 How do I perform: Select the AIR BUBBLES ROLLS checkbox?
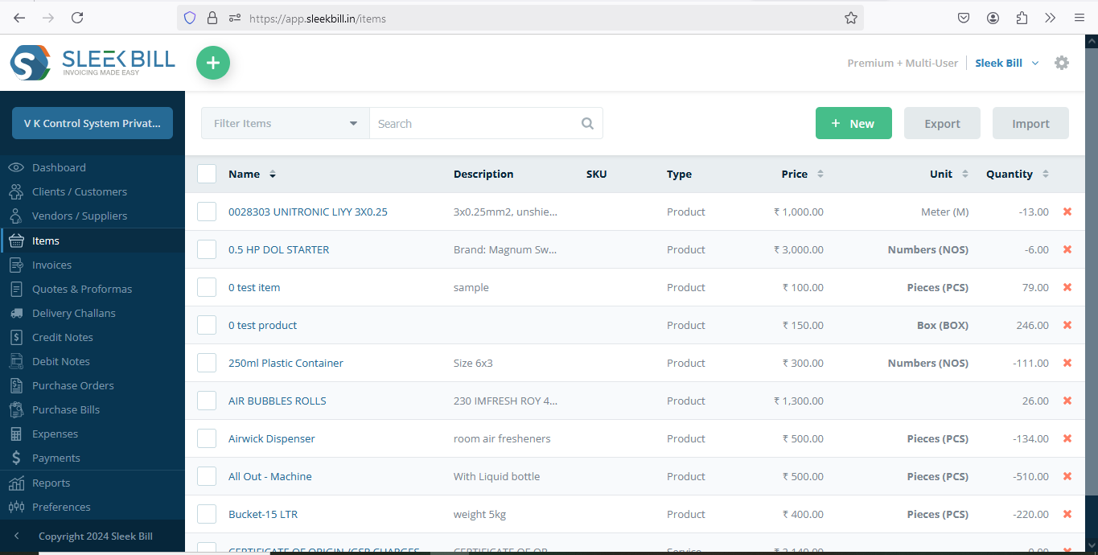[207, 401]
